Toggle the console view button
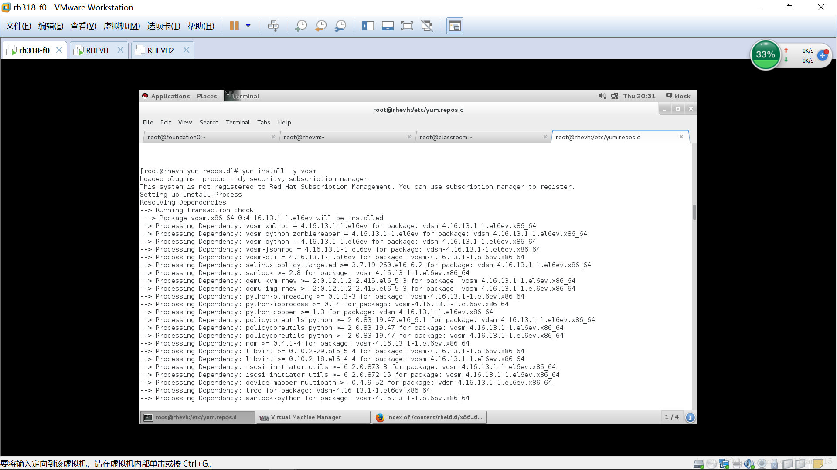The height and width of the screenshot is (470, 837). [455, 26]
